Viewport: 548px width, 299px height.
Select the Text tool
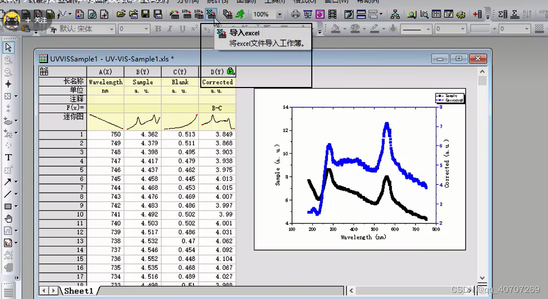pos(8,157)
